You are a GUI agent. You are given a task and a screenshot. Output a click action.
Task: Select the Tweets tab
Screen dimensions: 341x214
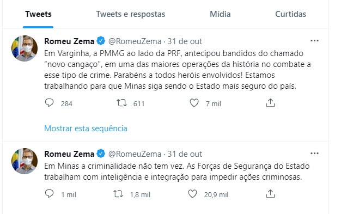pos(38,14)
